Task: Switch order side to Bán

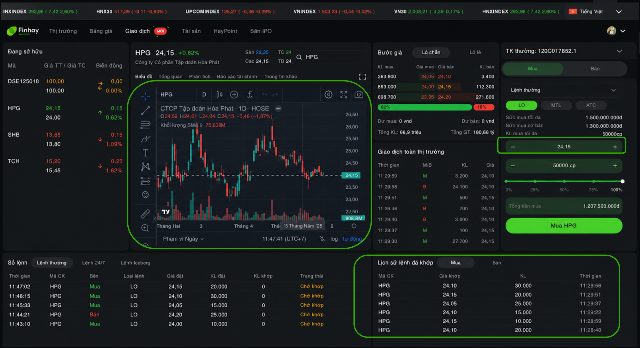Action: pos(595,69)
